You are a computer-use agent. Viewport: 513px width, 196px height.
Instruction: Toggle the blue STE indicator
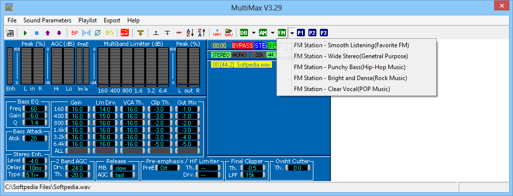[x=260, y=46]
